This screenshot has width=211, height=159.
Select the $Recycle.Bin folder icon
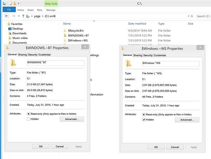click(x=65, y=30)
